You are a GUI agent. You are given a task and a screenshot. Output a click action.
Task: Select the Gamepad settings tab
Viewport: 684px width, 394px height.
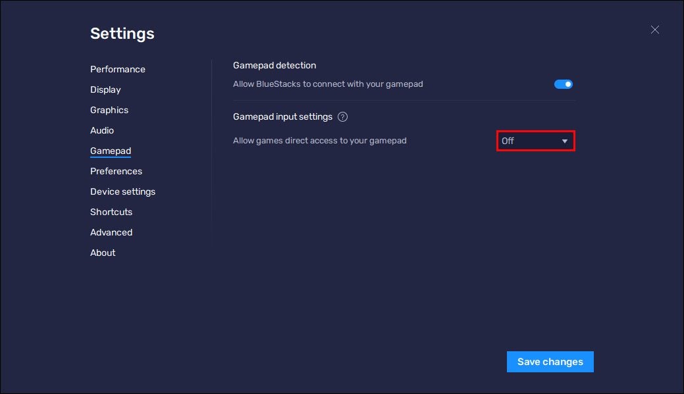pos(110,151)
